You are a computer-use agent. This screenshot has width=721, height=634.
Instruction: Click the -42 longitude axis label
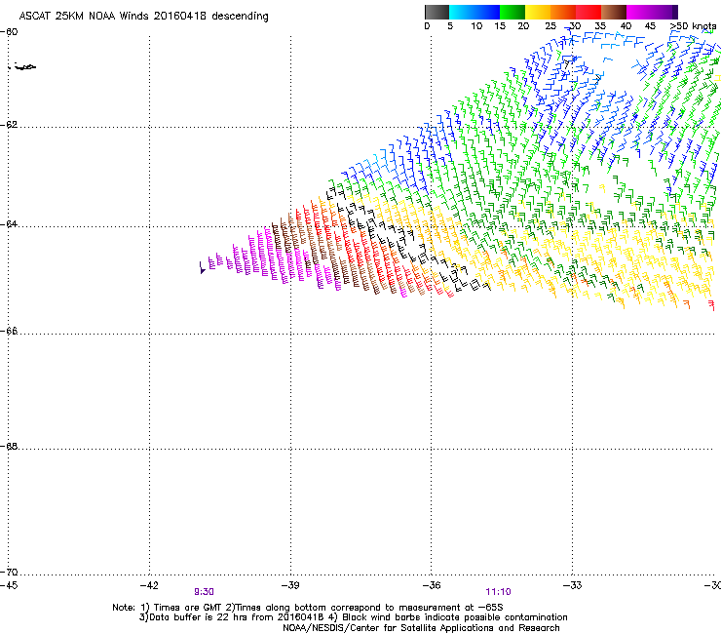pyautogui.click(x=149, y=585)
